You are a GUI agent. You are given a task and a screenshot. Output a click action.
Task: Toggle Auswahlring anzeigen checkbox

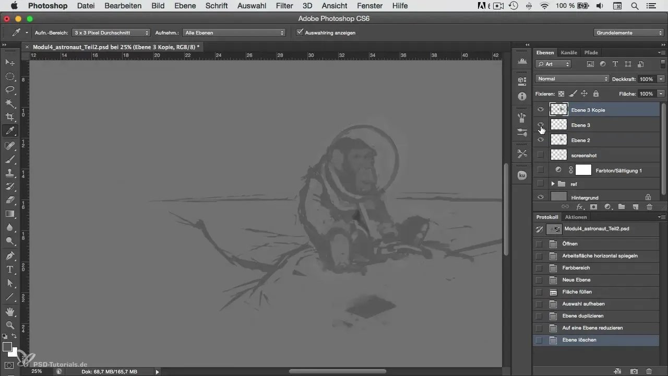tap(300, 32)
